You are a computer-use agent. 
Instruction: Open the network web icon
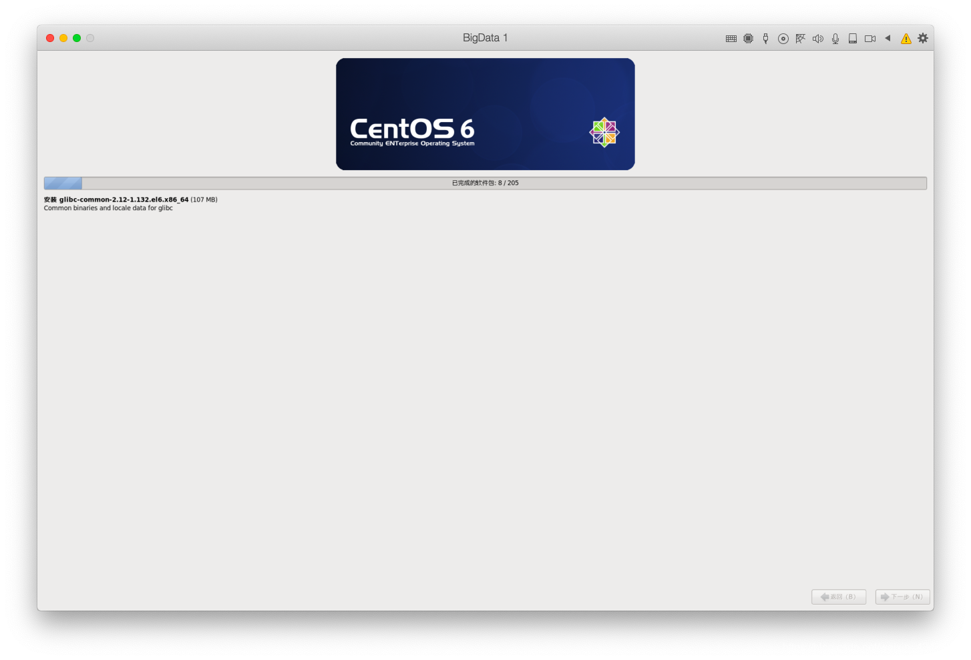[801, 39]
